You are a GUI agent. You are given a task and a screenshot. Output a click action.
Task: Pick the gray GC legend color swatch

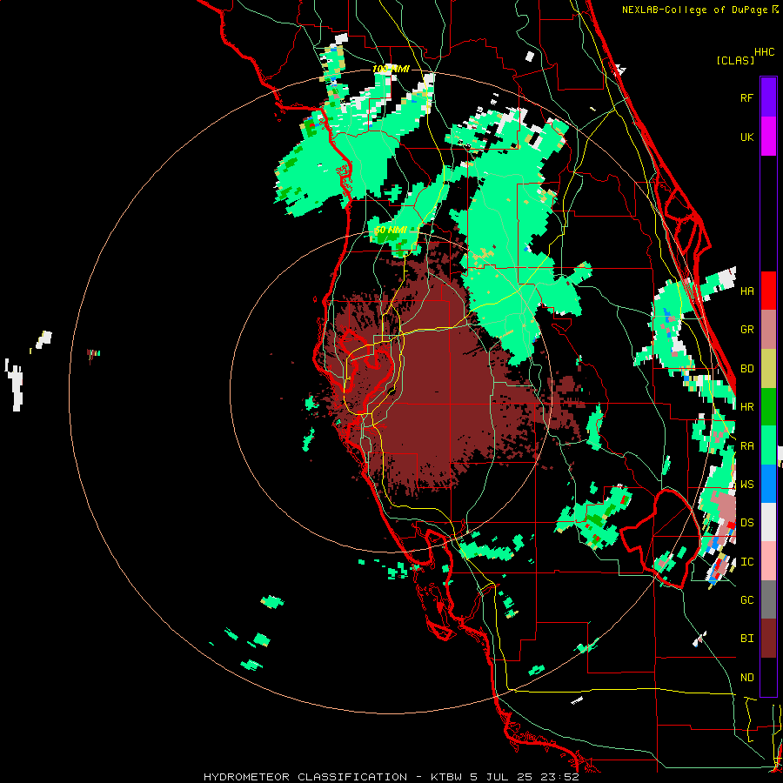point(768,599)
